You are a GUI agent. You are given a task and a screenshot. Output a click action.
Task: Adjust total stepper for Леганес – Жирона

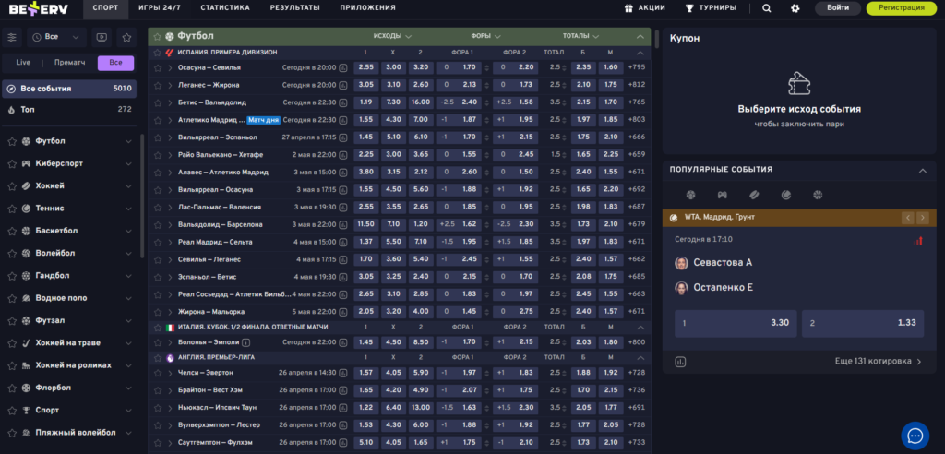(565, 85)
